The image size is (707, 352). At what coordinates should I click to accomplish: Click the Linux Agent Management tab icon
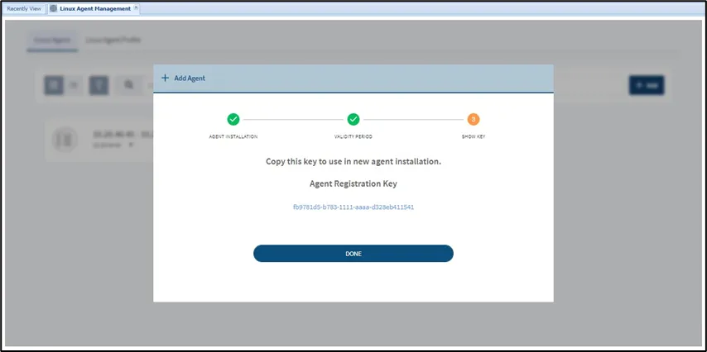54,8
